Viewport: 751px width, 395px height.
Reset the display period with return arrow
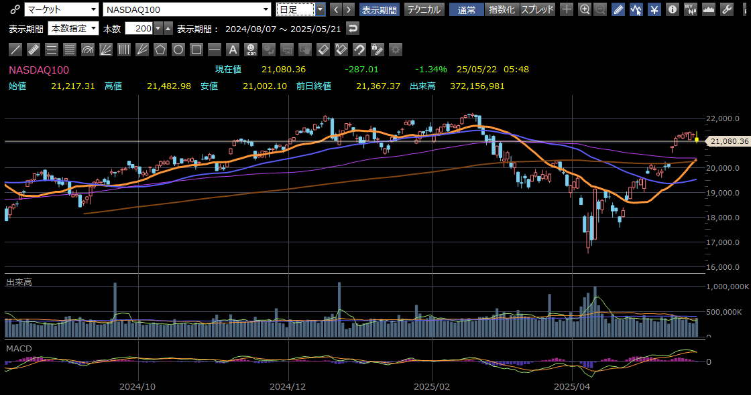(353, 29)
